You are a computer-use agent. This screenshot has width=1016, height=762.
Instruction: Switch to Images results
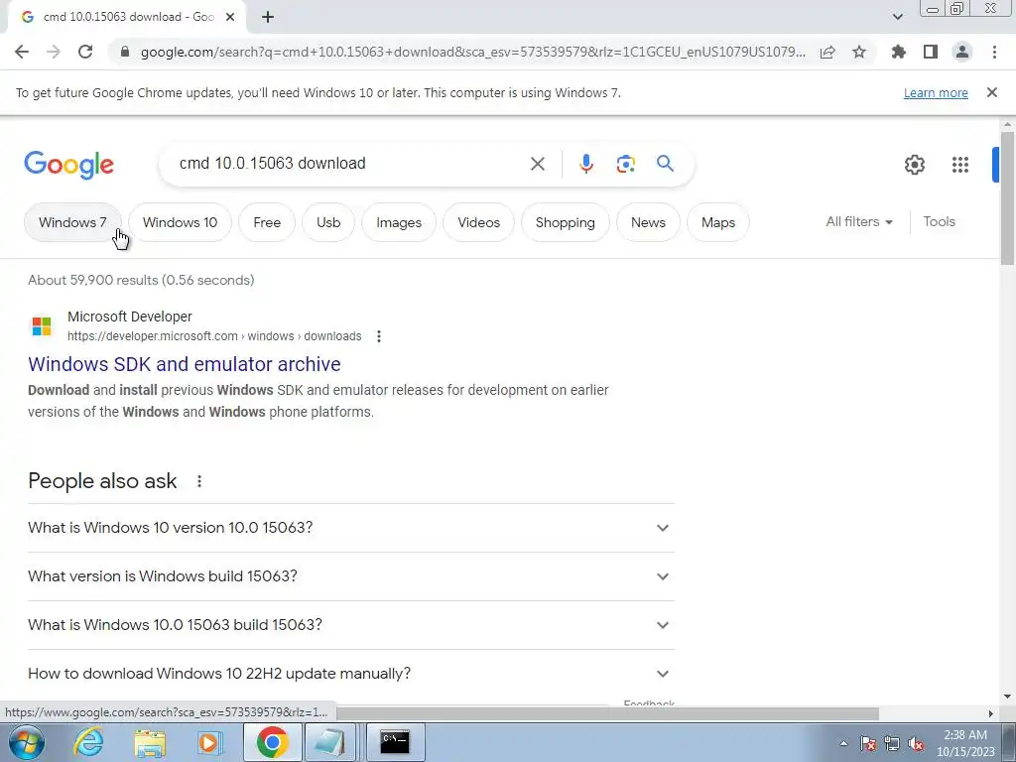[x=399, y=222]
